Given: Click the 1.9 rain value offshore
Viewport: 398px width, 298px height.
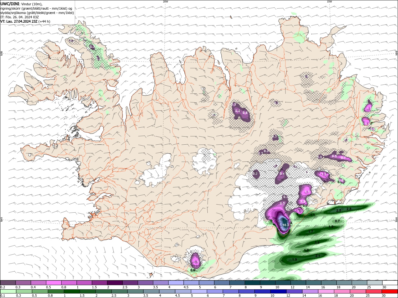Looking at the screenshot, I should pos(294,260).
